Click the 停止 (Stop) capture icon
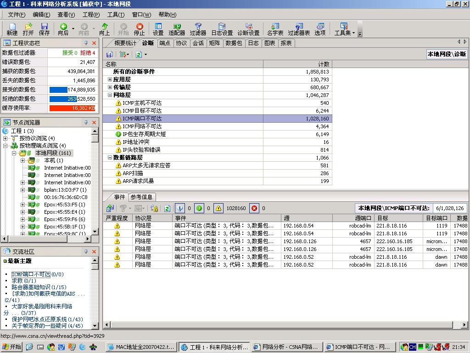Viewport: 470px width, 353px height. pos(139,29)
